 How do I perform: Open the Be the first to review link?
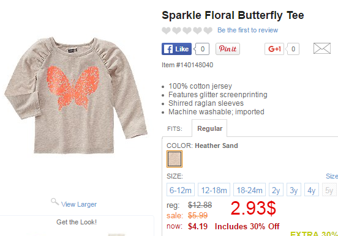[247, 30]
